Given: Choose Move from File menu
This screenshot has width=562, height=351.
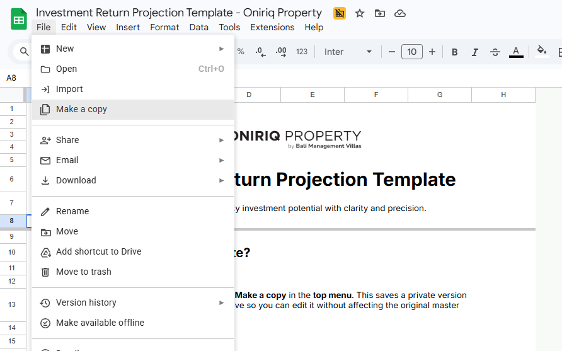Looking at the screenshot, I should [133, 231].
